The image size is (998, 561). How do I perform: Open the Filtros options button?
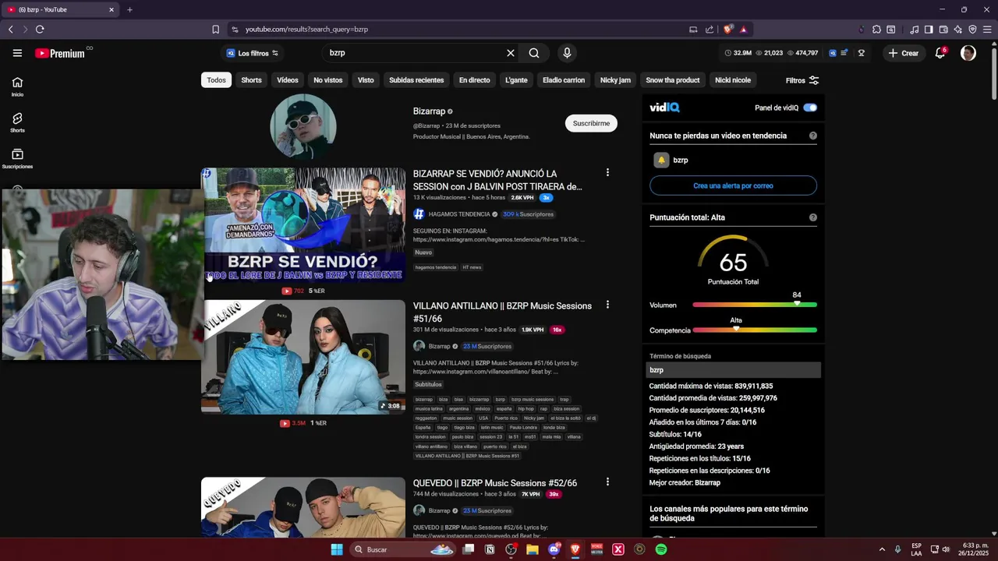802,80
